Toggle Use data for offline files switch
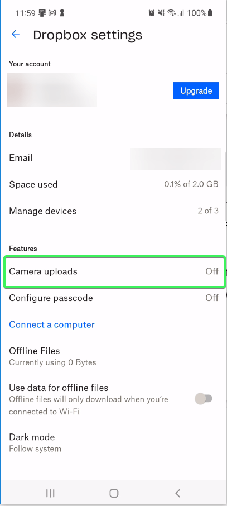The image size is (227, 506). 204,399
